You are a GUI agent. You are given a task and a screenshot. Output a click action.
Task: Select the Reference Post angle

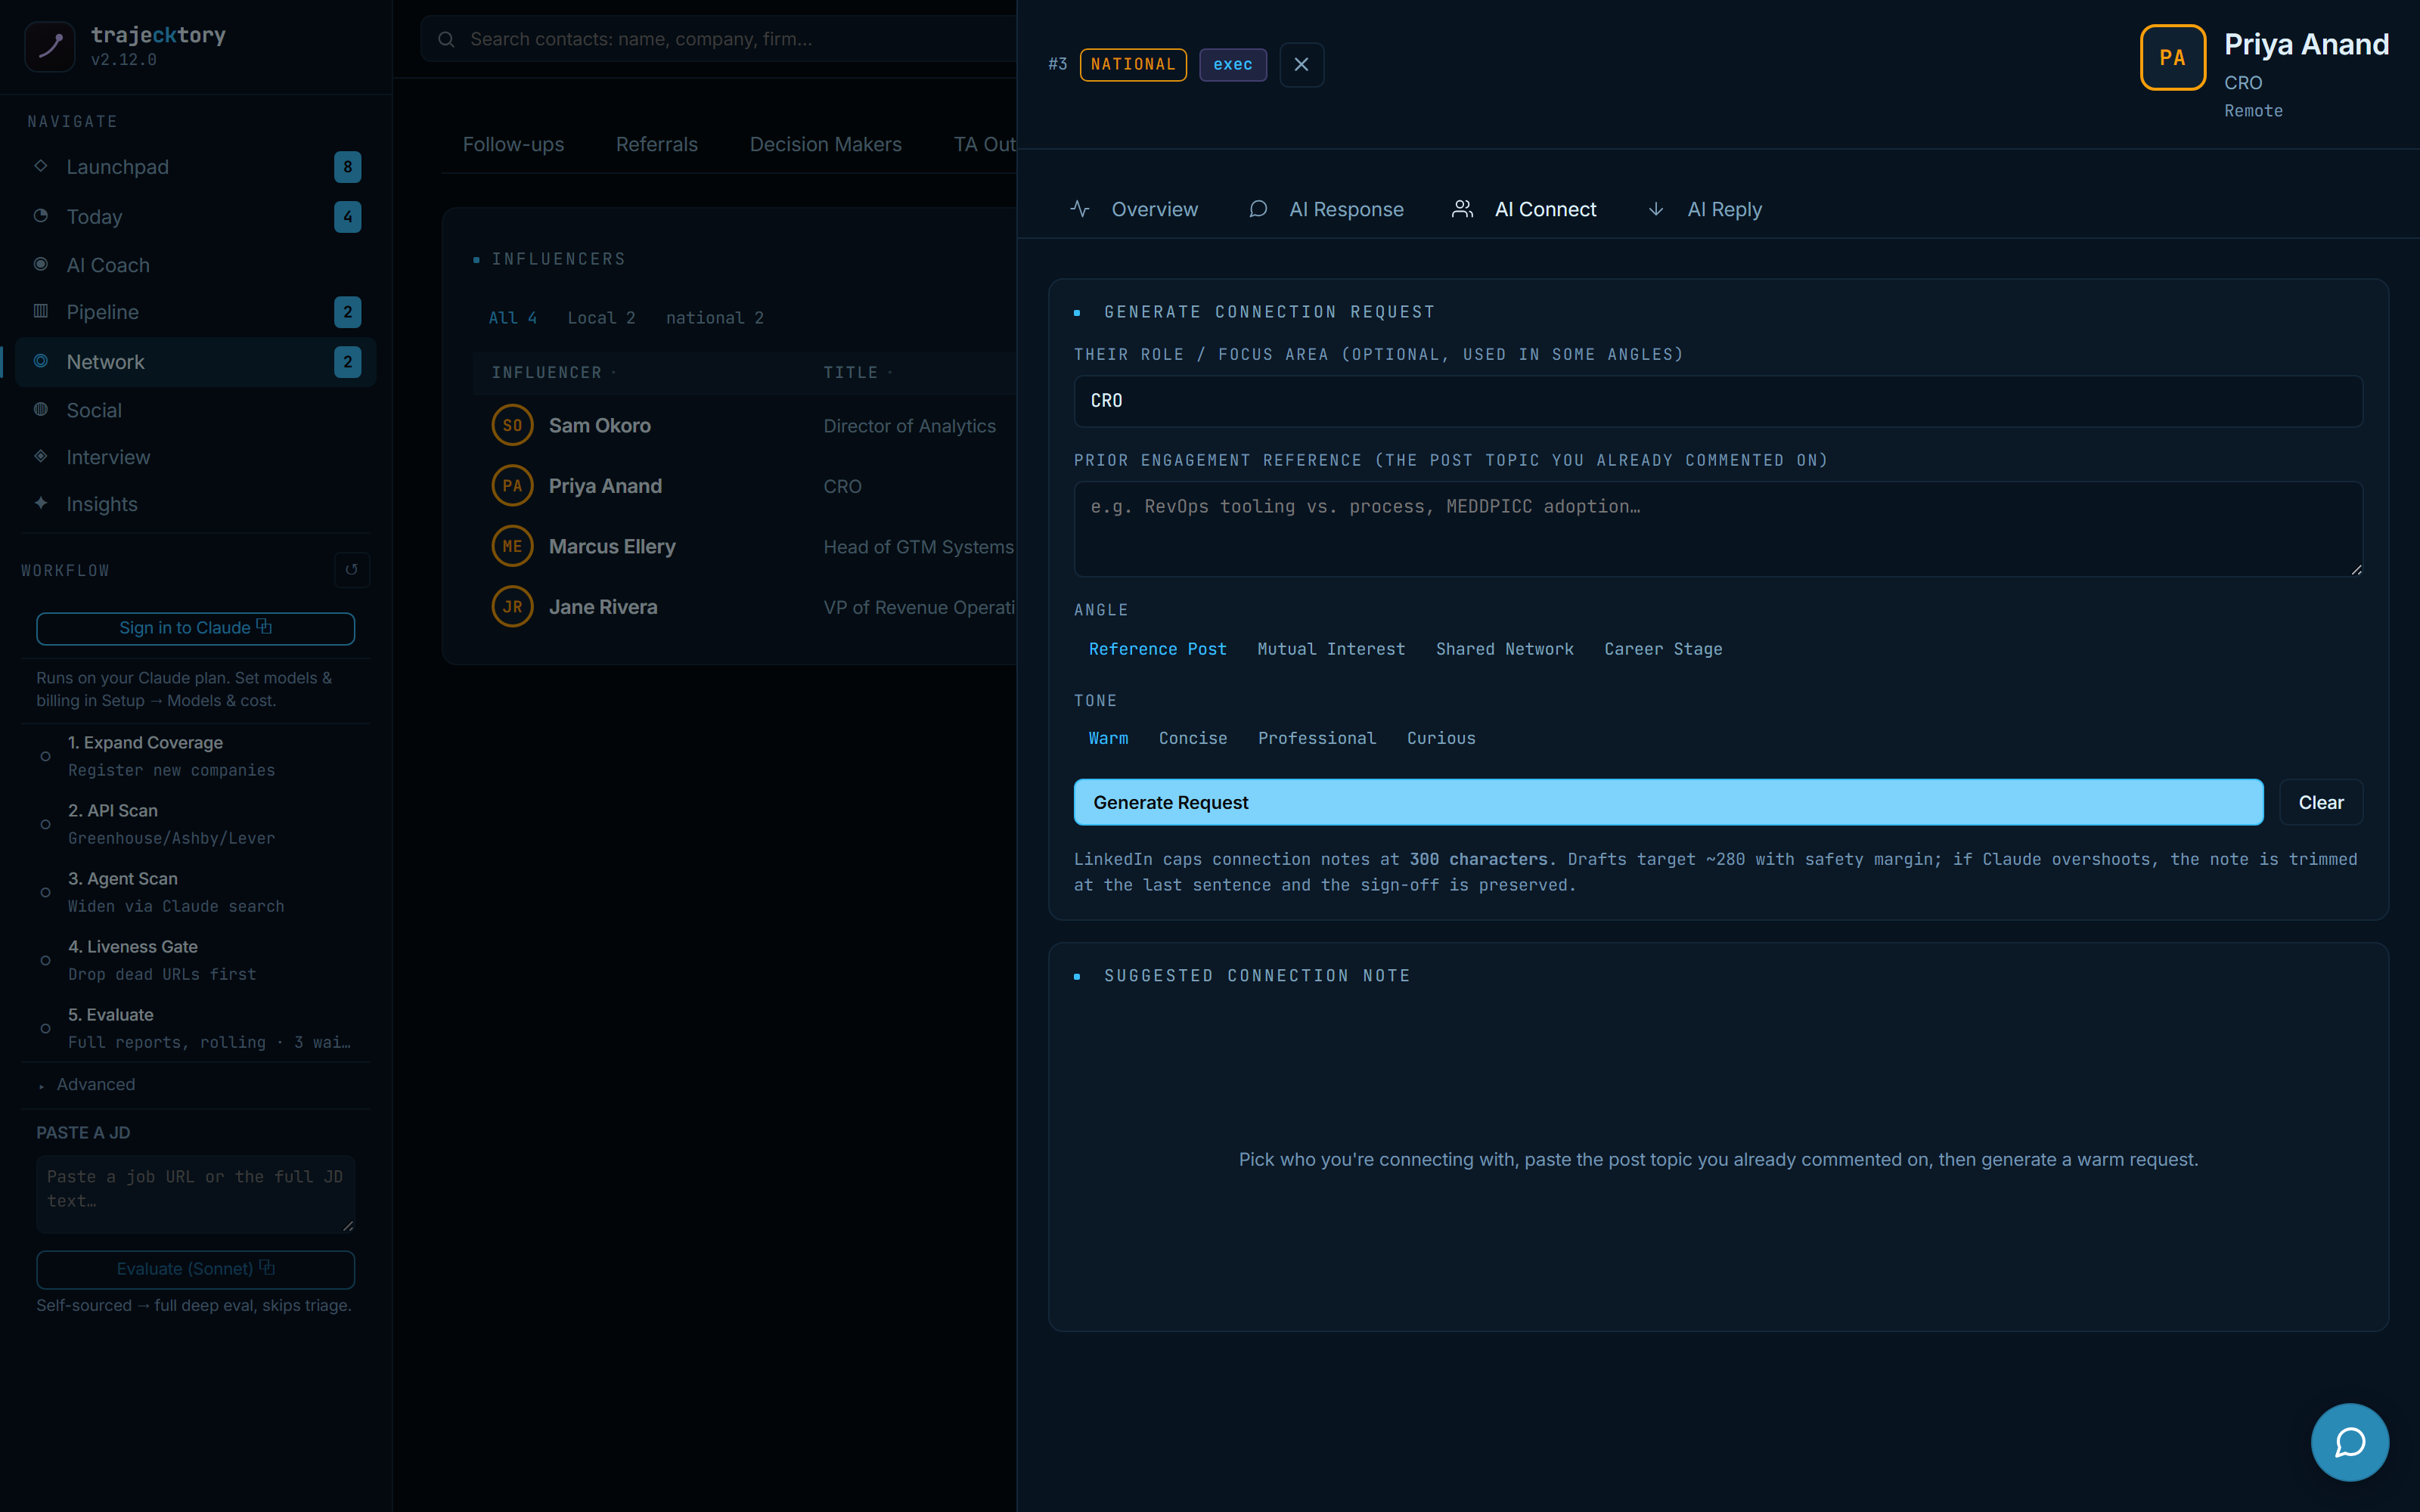click(x=1157, y=649)
